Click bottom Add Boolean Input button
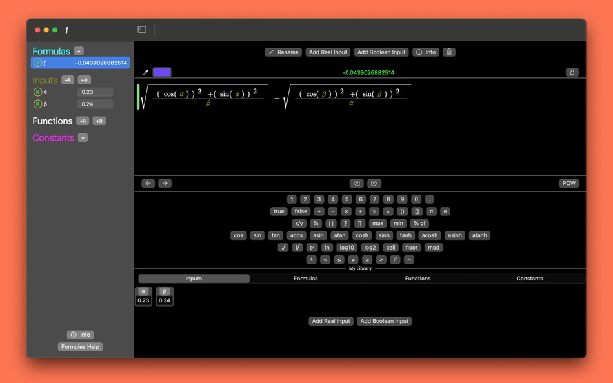 click(385, 321)
